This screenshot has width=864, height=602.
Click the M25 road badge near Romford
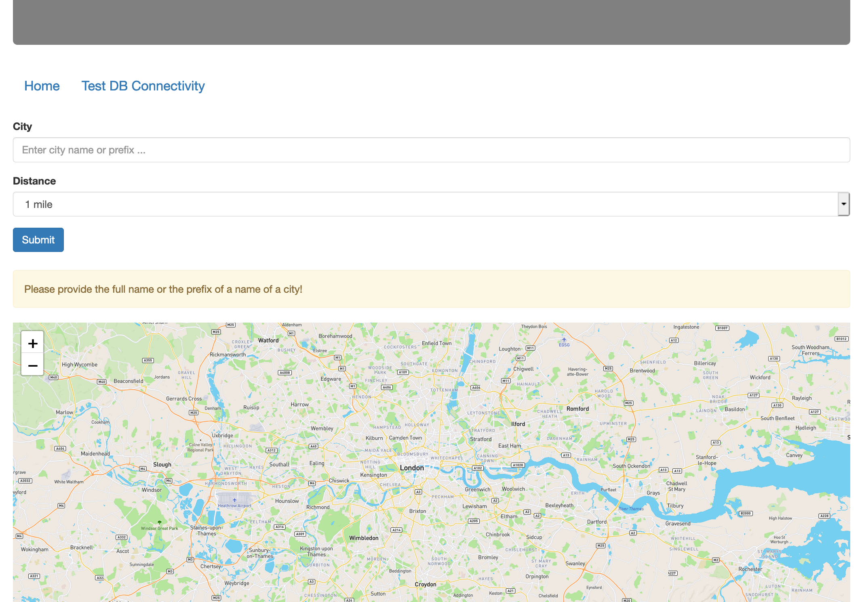628,403
